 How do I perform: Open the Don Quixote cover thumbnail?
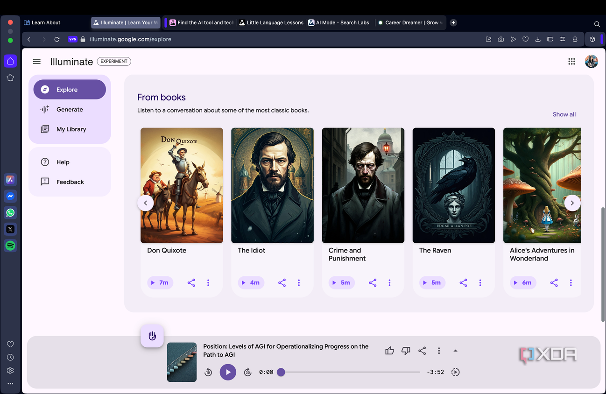[182, 185]
